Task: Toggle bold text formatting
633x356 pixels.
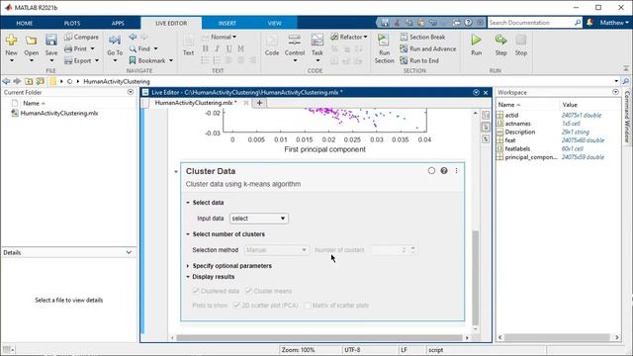Action: tap(205, 48)
